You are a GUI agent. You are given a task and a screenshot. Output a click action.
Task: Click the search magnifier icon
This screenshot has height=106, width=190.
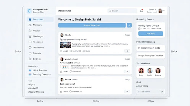(110, 11)
